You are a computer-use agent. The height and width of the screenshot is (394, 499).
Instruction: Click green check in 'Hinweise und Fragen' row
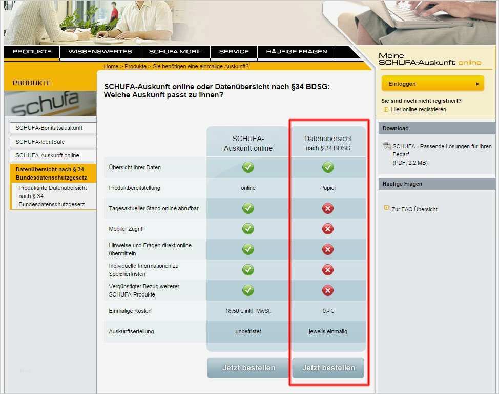248,249
